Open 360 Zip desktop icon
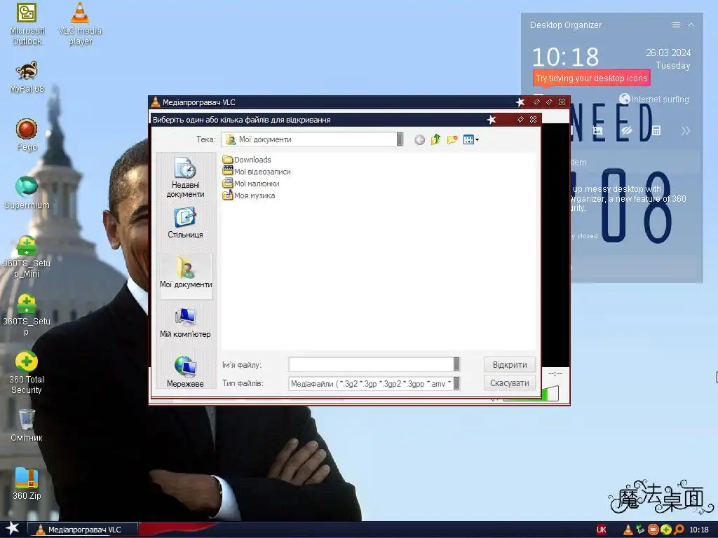The image size is (718, 538). [x=27, y=483]
